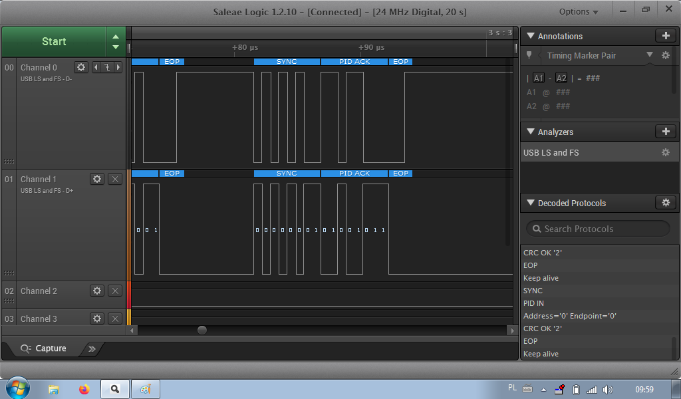
Task: Open Decoded Protocols gear settings
Action: (666, 202)
